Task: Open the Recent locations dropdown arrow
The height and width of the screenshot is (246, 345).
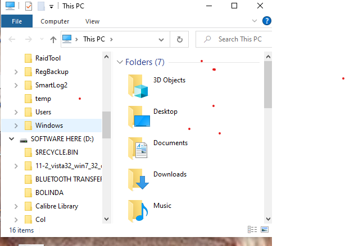Action: pyautogui.click(x=42, y=39)
